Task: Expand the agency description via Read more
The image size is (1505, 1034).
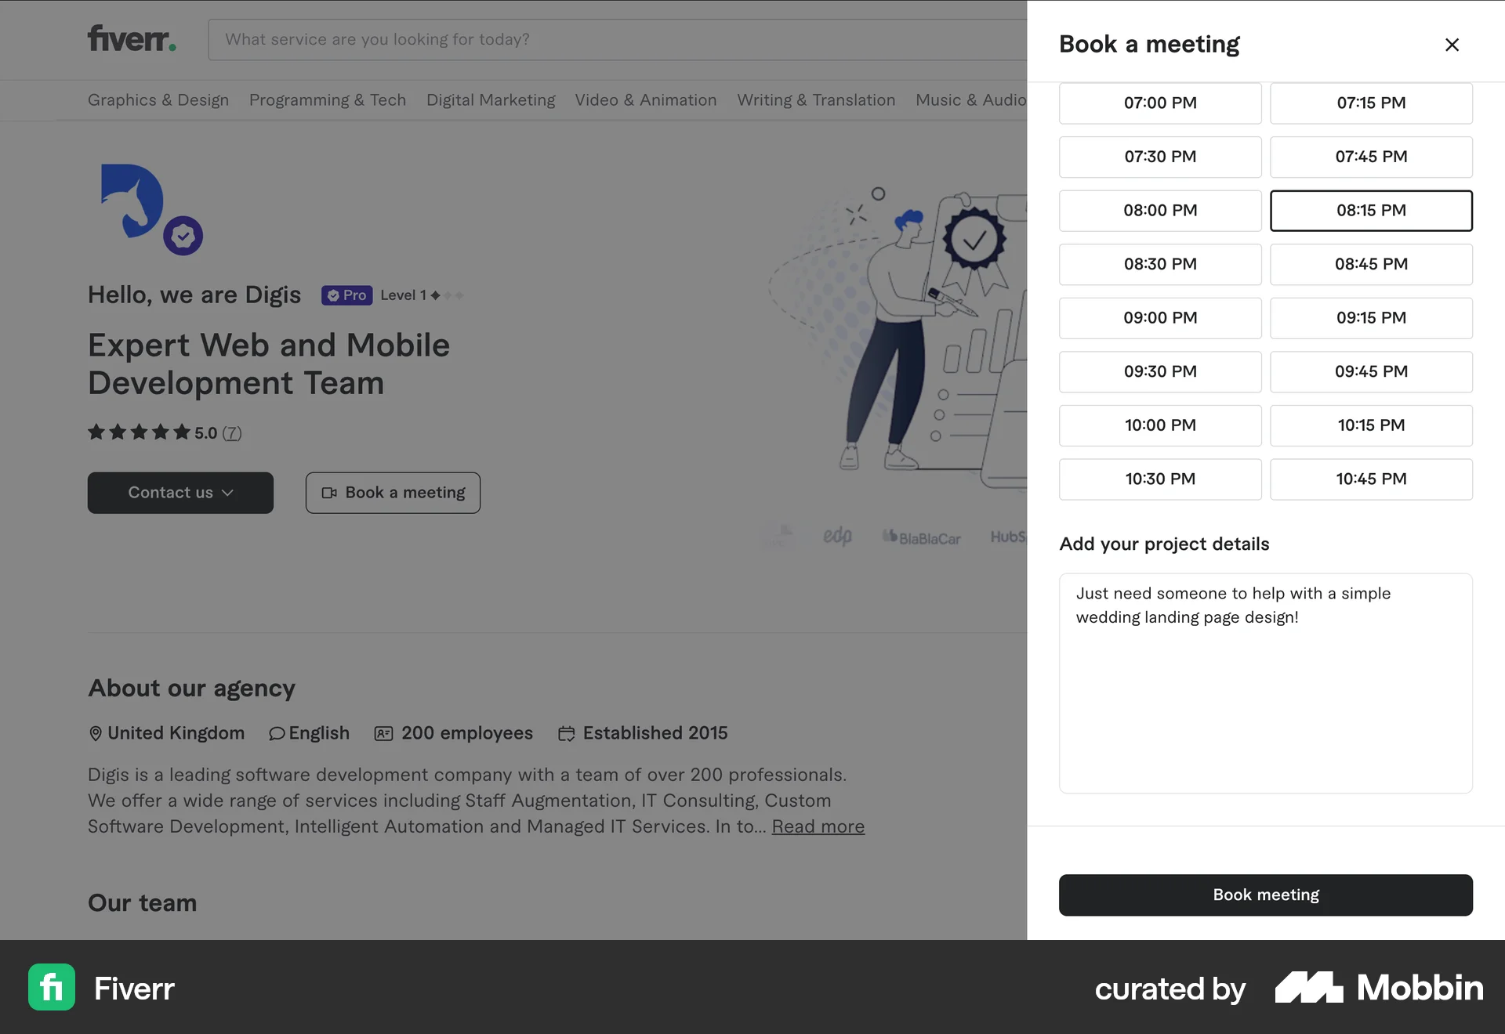Action: click(818, 826)
